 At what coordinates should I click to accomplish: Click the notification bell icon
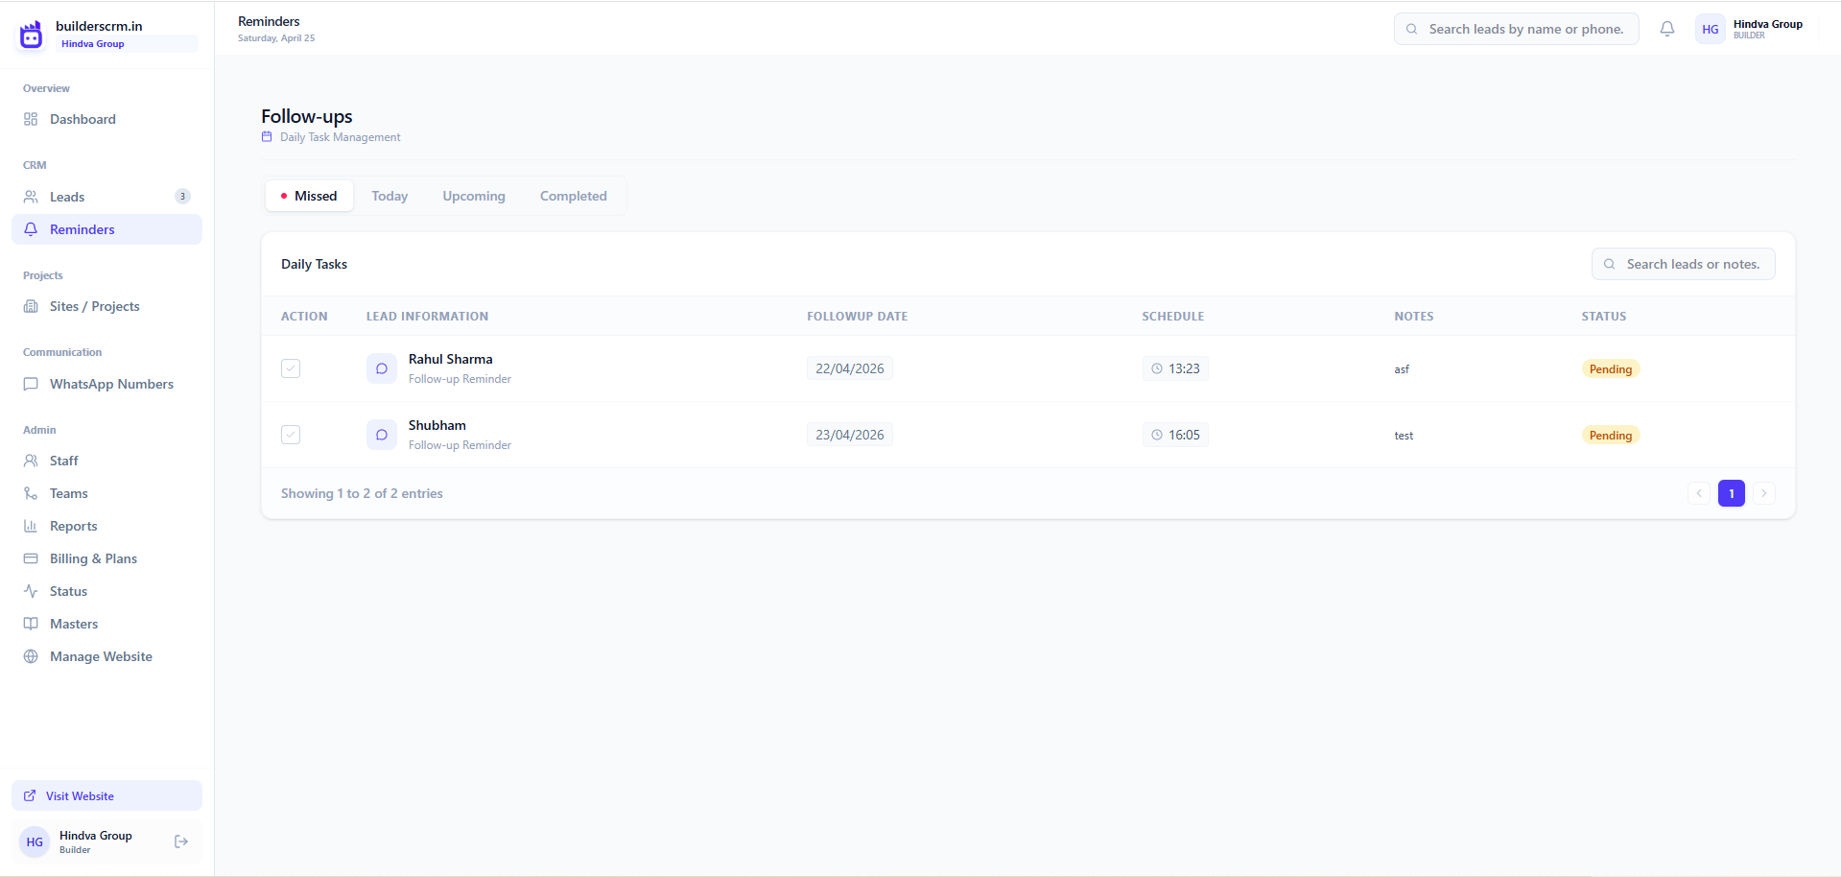coord(1667,29)
